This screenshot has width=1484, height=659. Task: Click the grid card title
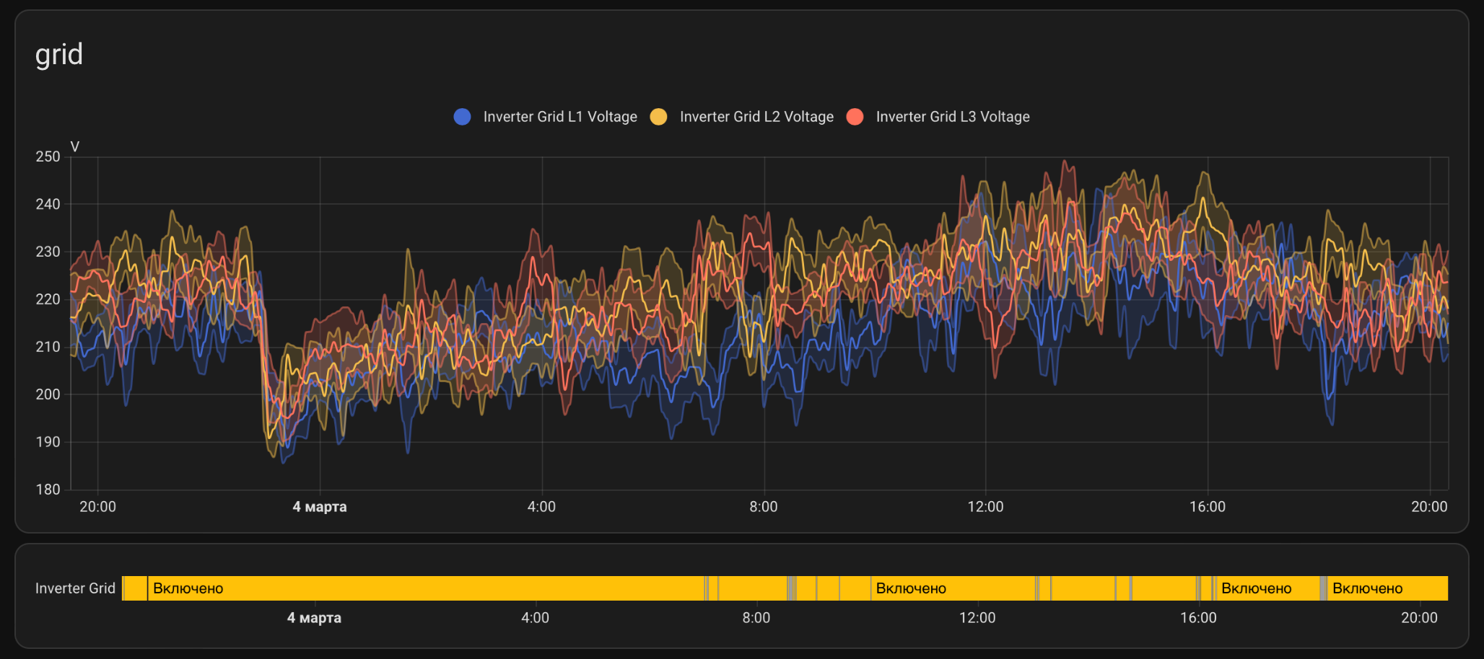(59, 55)
